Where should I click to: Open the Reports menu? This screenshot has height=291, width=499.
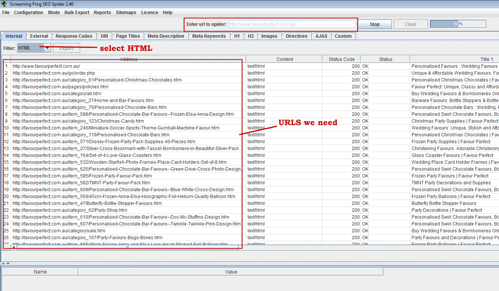102,13
